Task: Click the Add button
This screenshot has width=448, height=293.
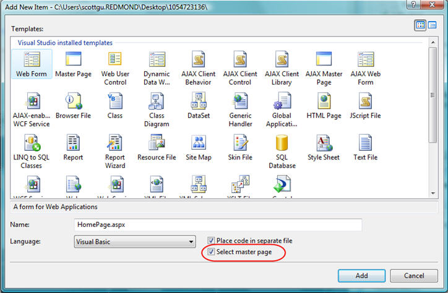Action: click(361, 276)
